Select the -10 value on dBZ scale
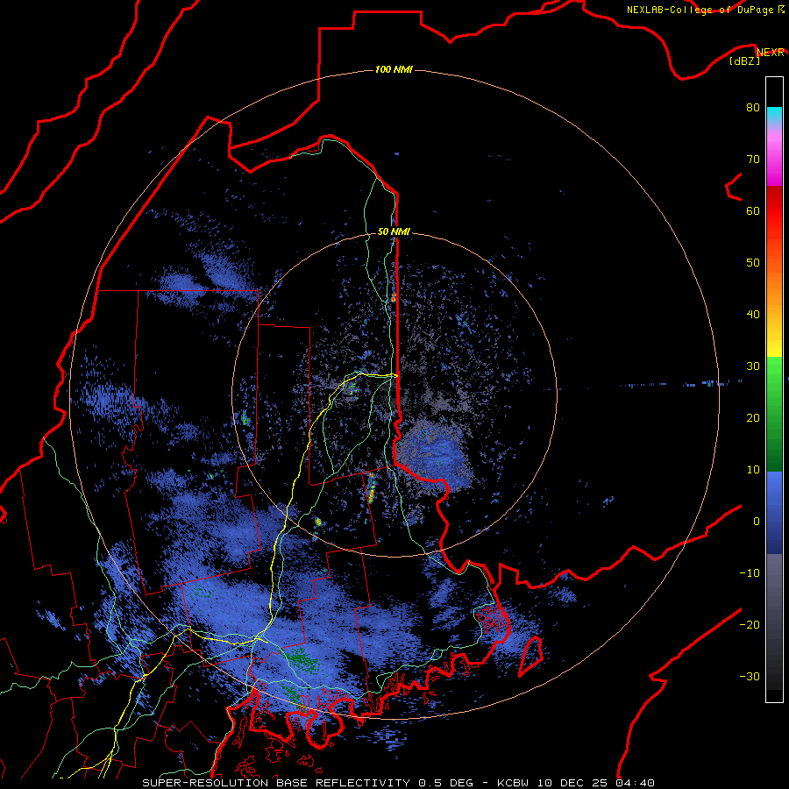This screenshot has width=789, height=789. [750, 573]
